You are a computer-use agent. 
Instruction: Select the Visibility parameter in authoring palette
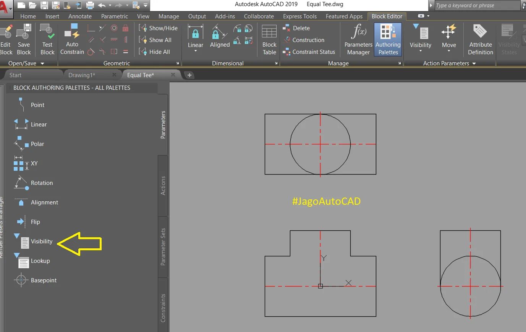click(33, 241)
